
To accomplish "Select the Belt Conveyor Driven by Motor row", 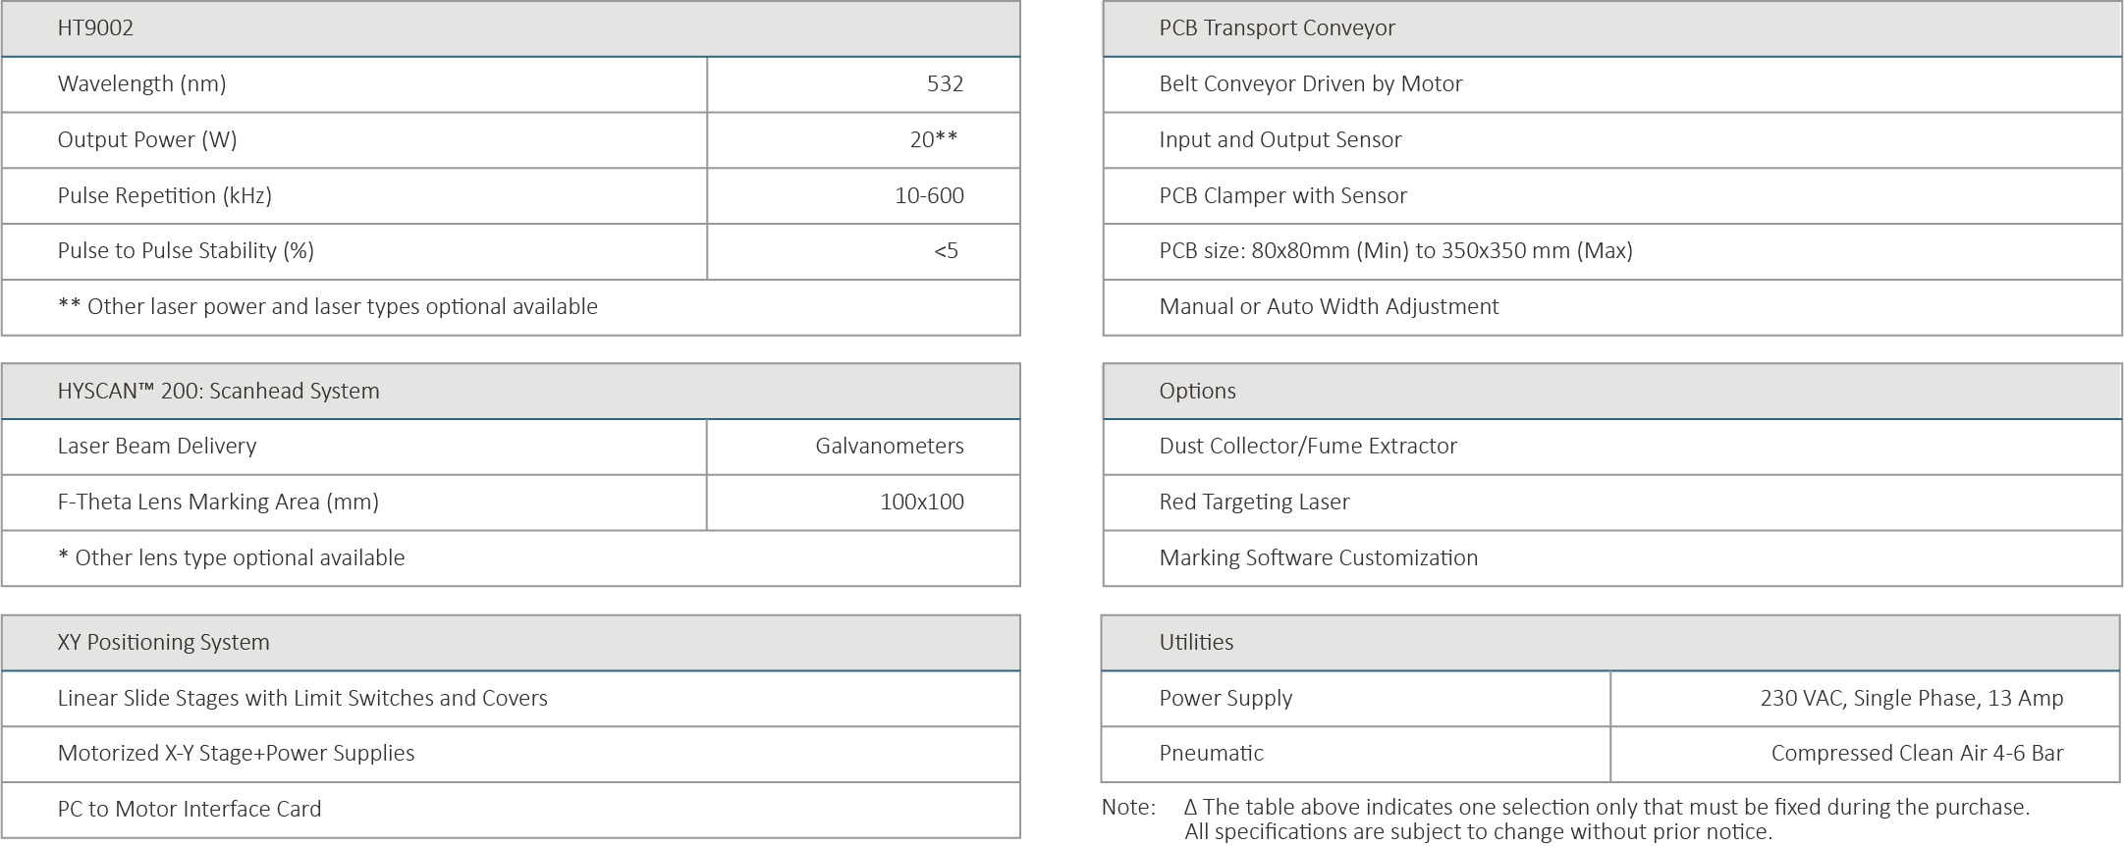I will tap(1310, 84).
